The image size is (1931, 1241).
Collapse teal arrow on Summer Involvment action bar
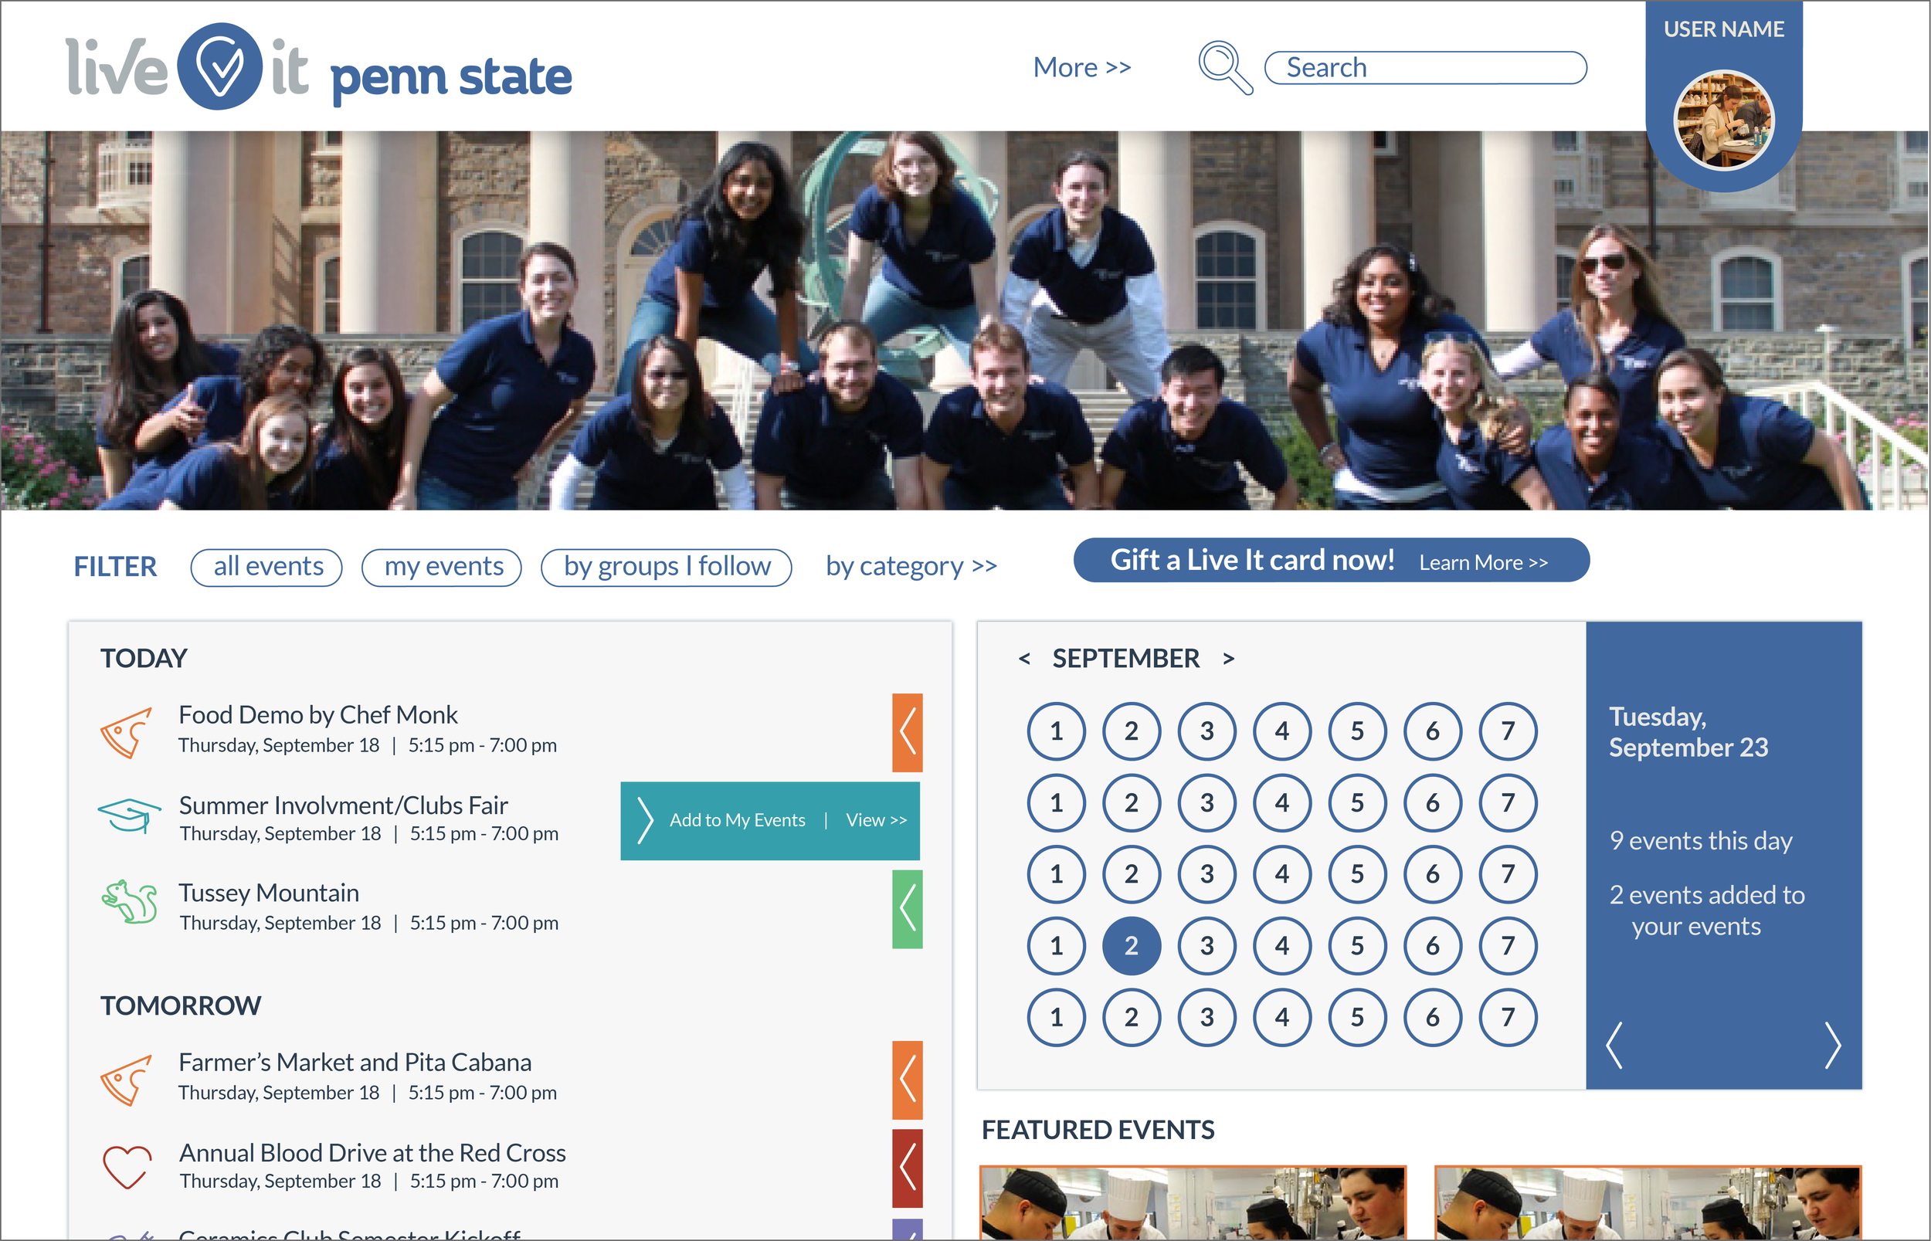[645, 820]
